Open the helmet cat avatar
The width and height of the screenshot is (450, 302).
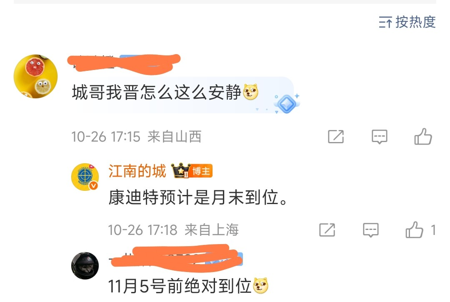click(85, 266)
